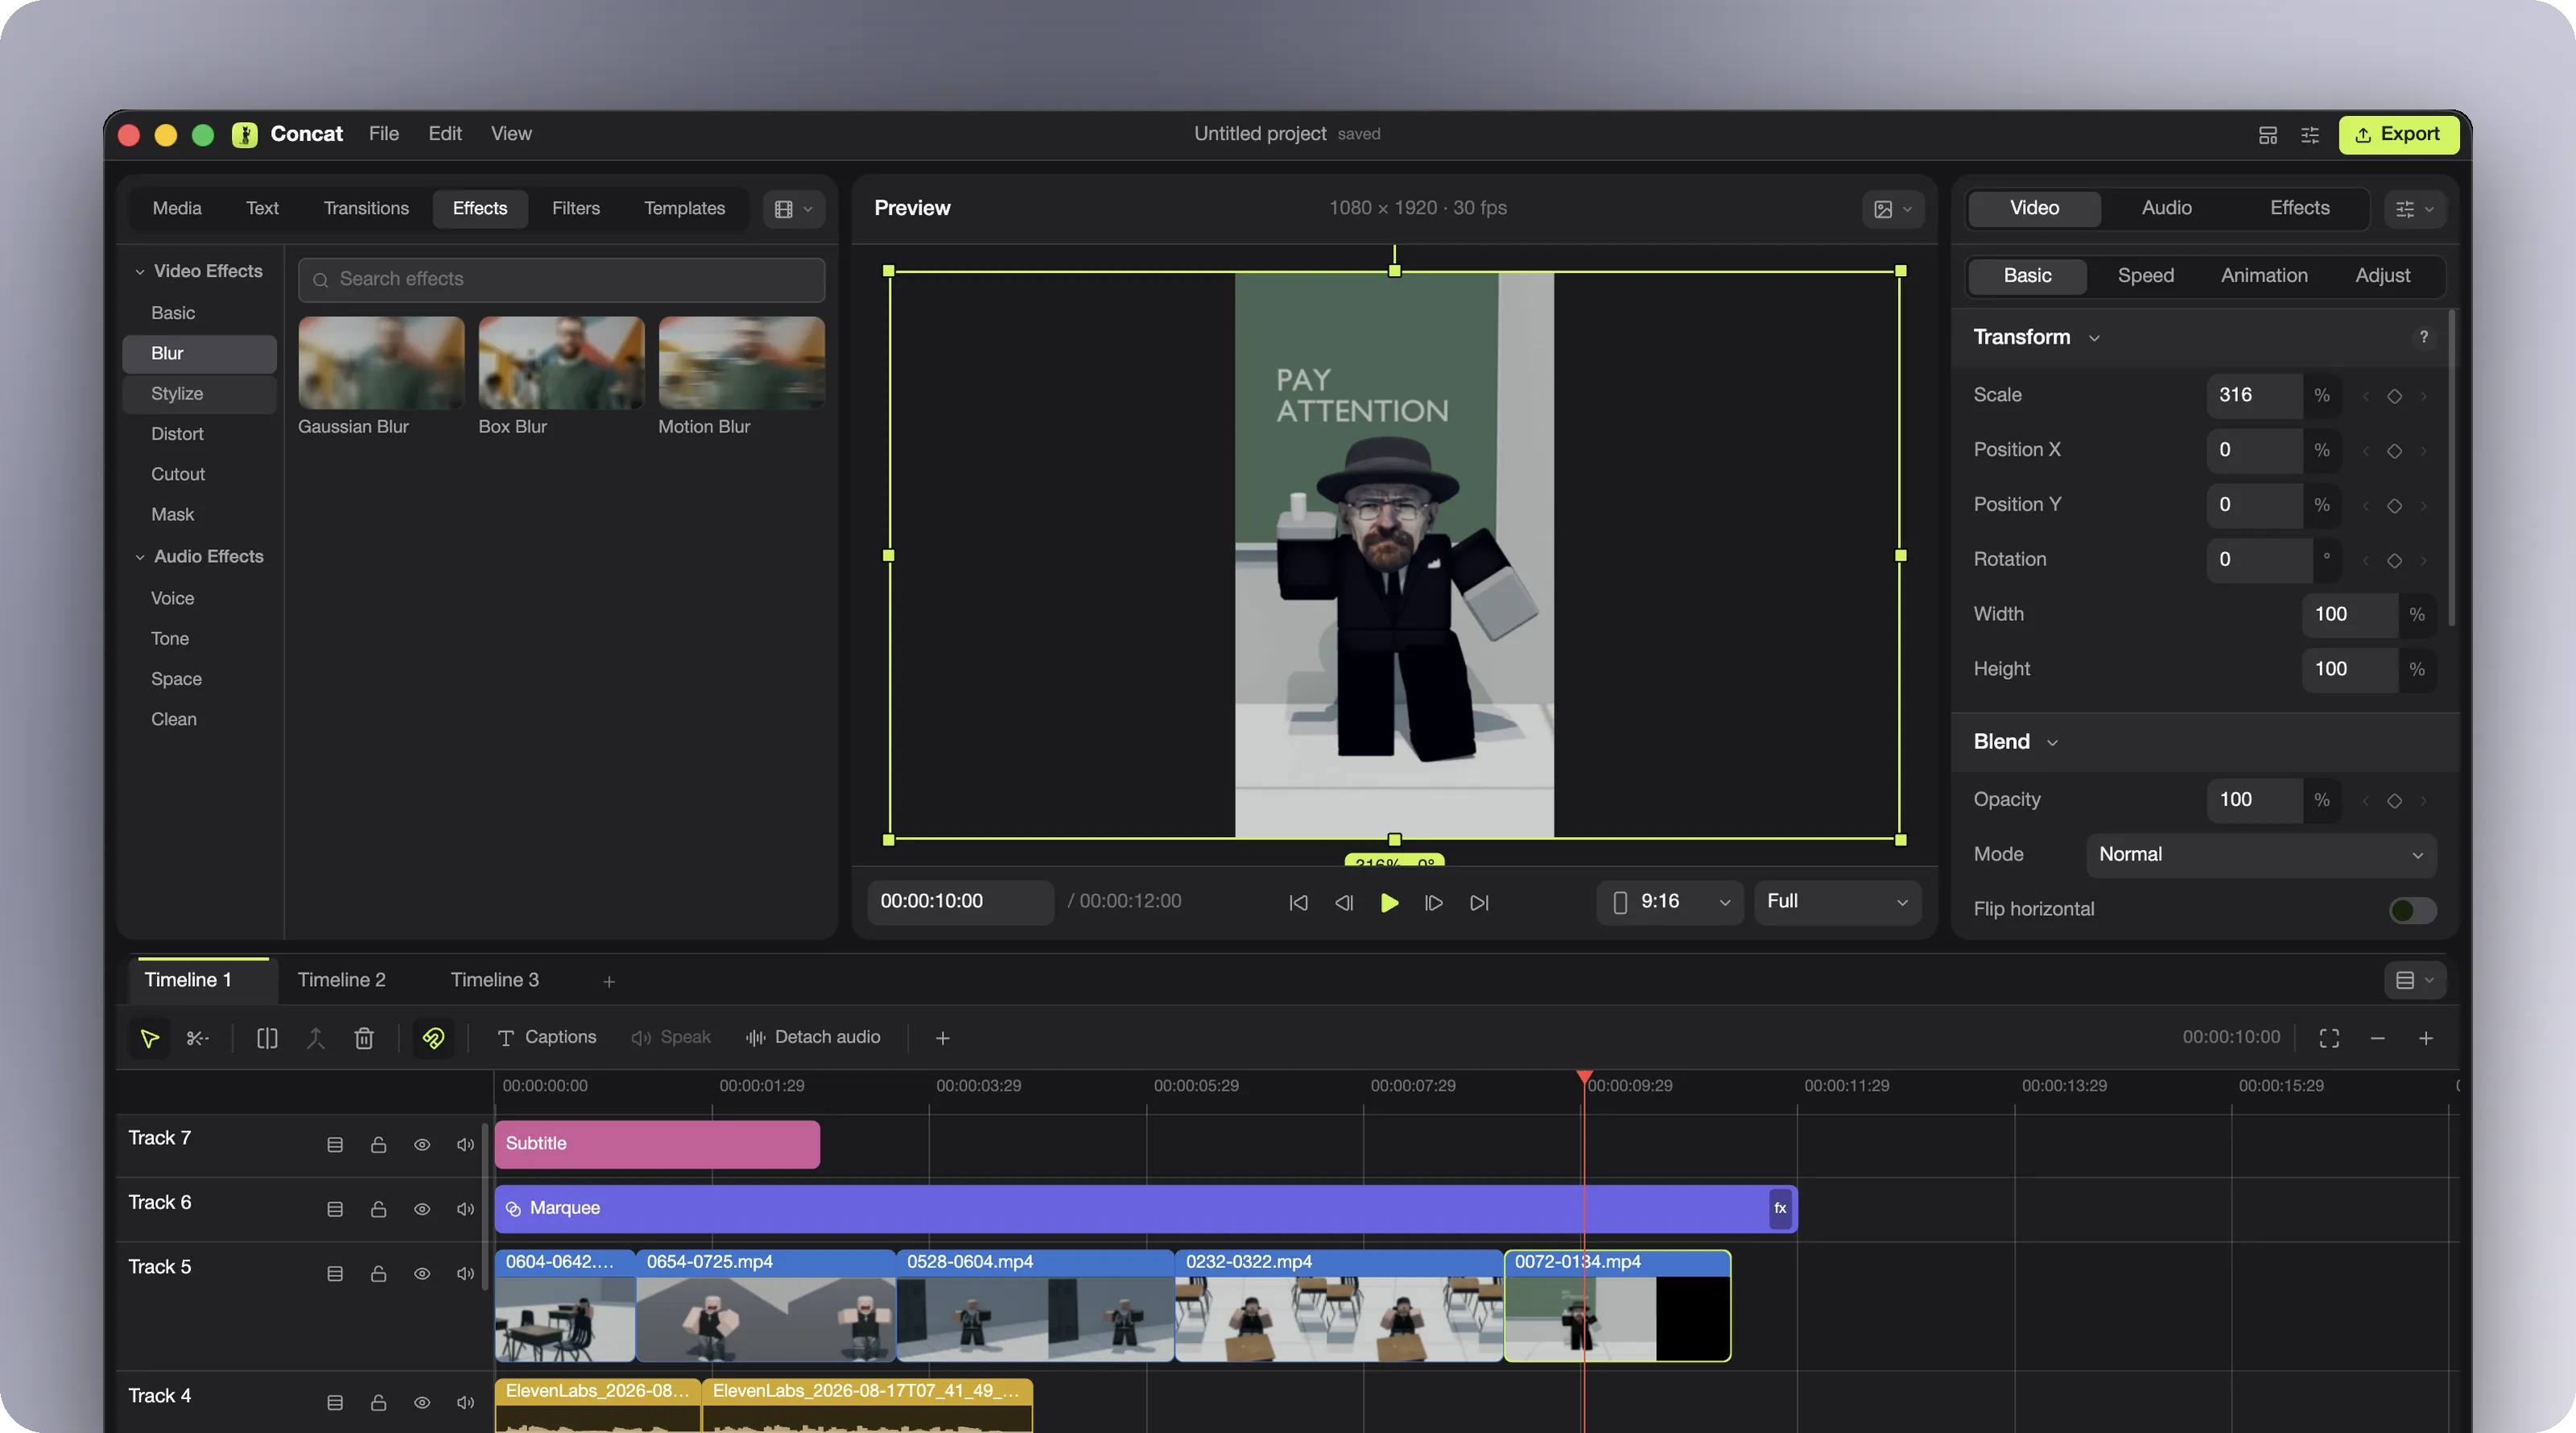Delete selected clip with trash icon
This screenshot has width=2576, height=1433.
point(364,1038)
